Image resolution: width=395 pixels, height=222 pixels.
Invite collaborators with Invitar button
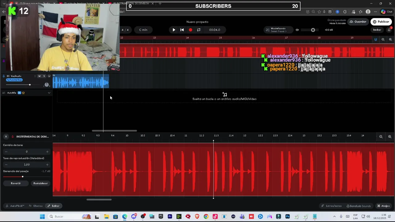point(377,30)
